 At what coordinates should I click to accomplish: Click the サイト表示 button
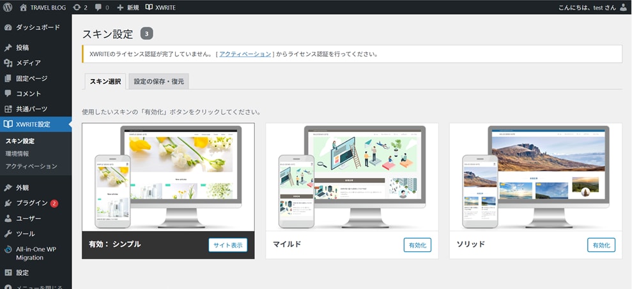point(227,245)
